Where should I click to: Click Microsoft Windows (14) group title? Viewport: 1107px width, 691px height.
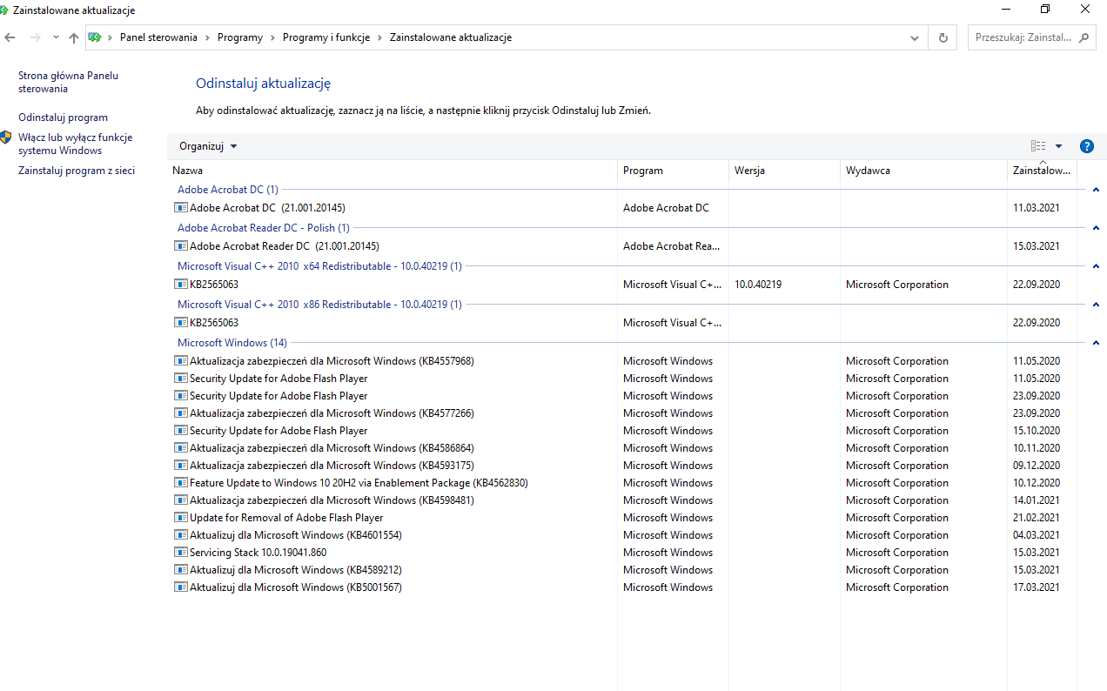232,343
